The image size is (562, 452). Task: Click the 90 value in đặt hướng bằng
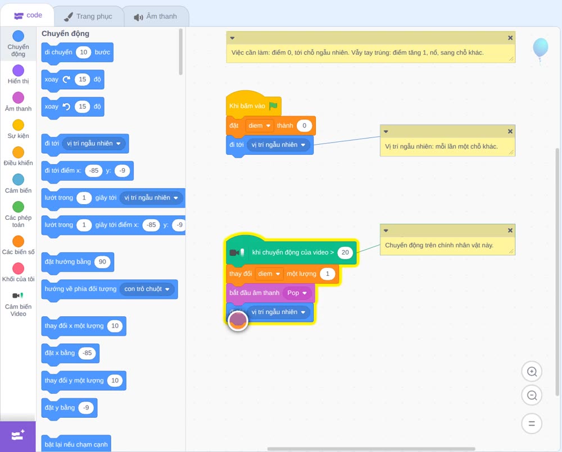click(102, 262)
